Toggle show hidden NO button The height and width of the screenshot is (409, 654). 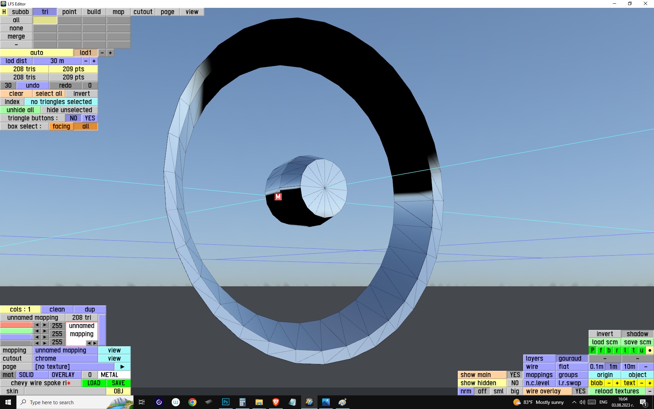pyautogui.click(x=515, y=383)
